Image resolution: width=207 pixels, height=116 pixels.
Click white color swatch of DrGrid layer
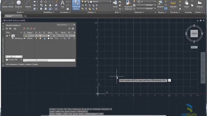pos(49,38)
